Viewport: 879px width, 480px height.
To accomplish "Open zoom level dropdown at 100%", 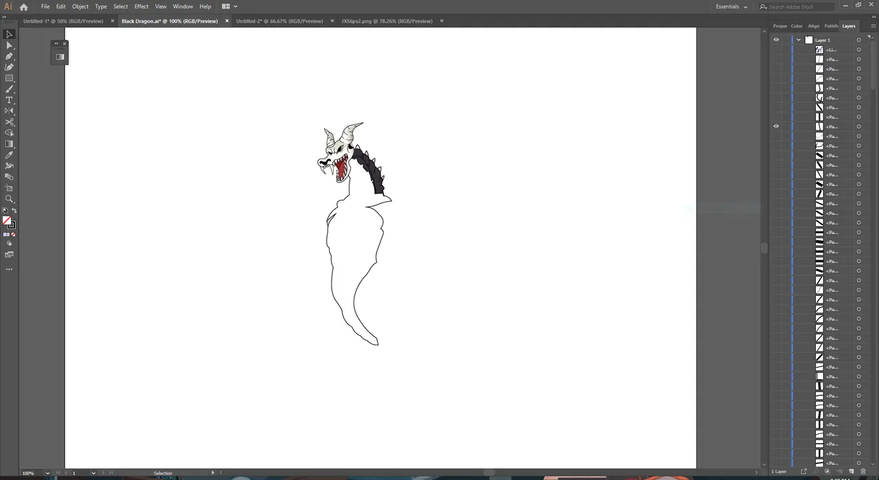I will coord(47,473).
